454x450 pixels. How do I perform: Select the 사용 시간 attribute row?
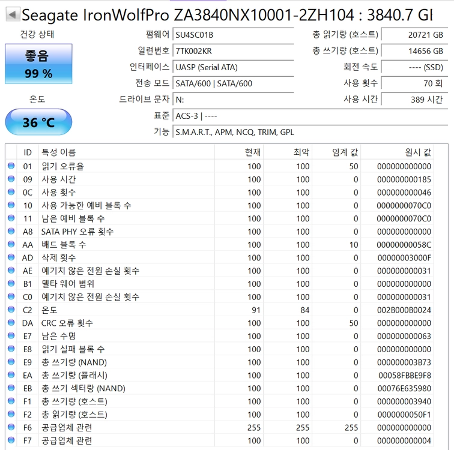click(x=219, y=179)
